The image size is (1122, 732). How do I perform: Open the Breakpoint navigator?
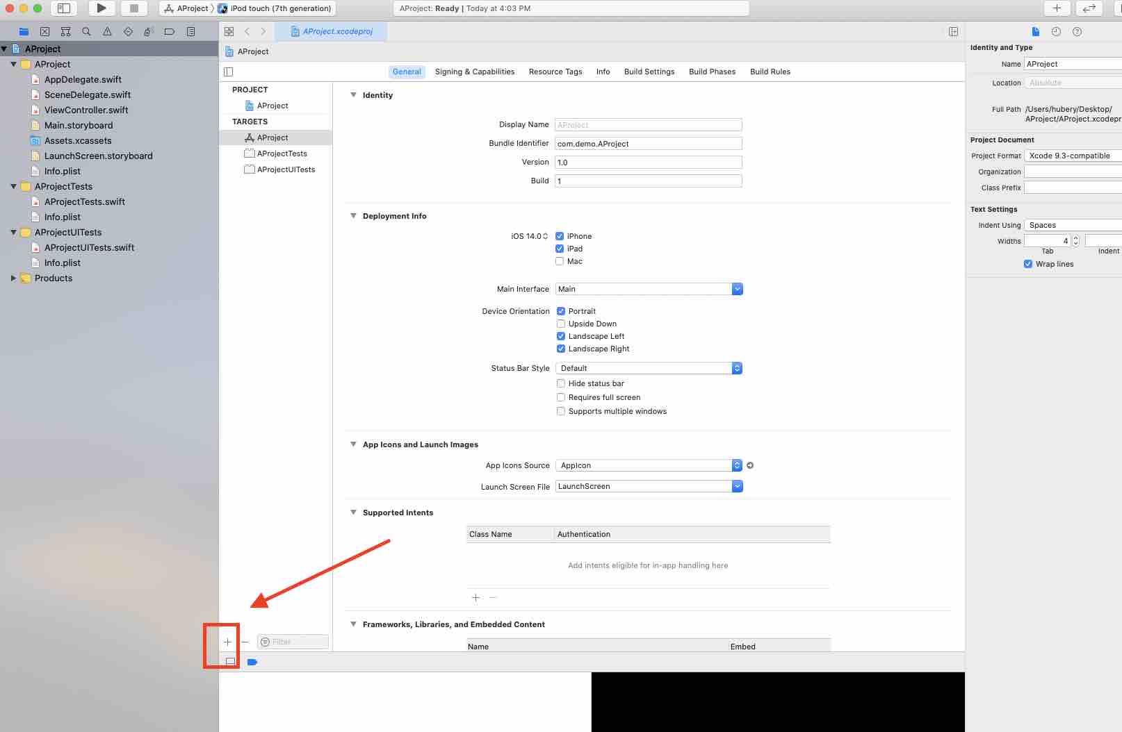(x=170, y=31)
